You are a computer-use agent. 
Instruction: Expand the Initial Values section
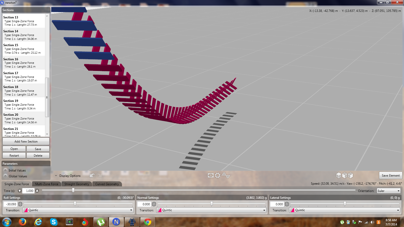(x=5, y=170)
